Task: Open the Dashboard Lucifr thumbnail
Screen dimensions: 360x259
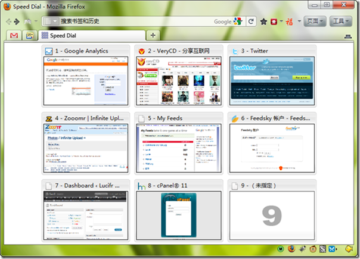Action: point(86,216)
